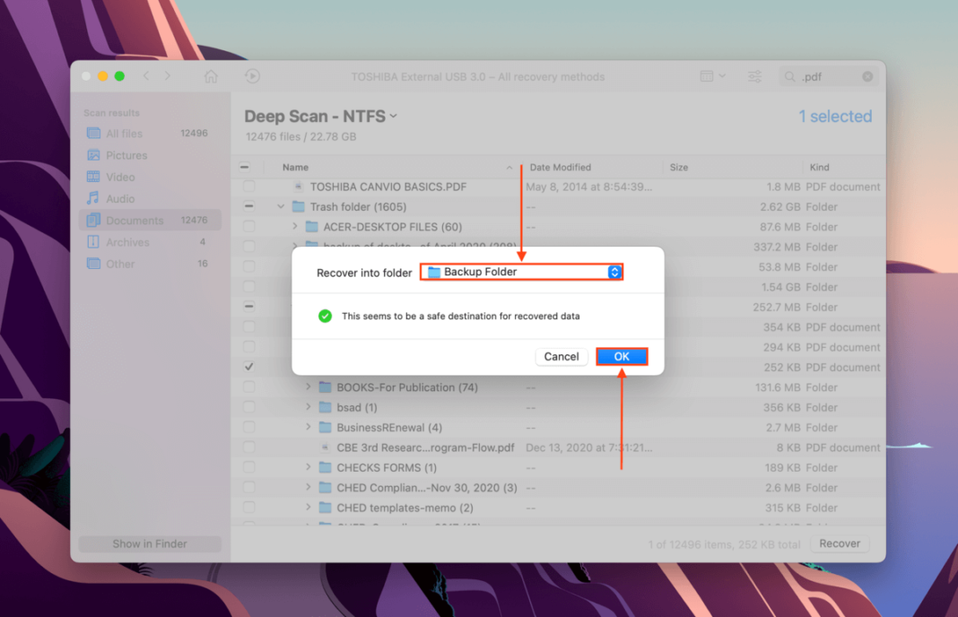The image size is (958, 617).
Task: Click the home icon in the toolbar
Action: (x=210, y=76)
